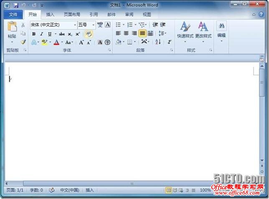Apply the yellow text highlight color
The height and width of the screenshot is (199, 269).
44,42
